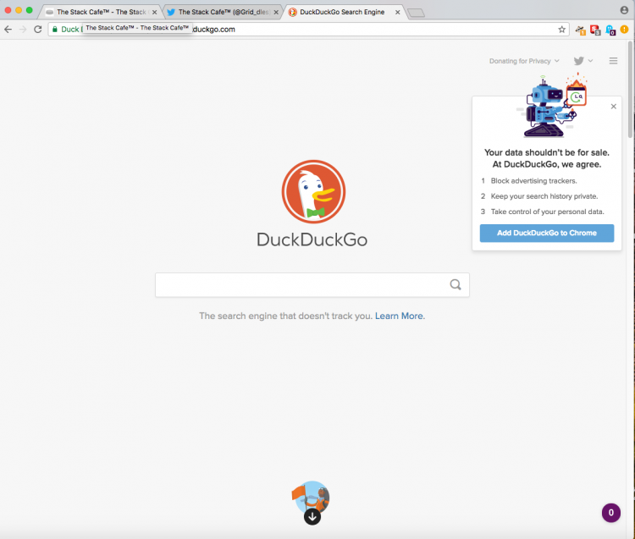The width and height of the screenshot is (635, 539).
Task: Click the browser address bar
Action: click(308, 29)
